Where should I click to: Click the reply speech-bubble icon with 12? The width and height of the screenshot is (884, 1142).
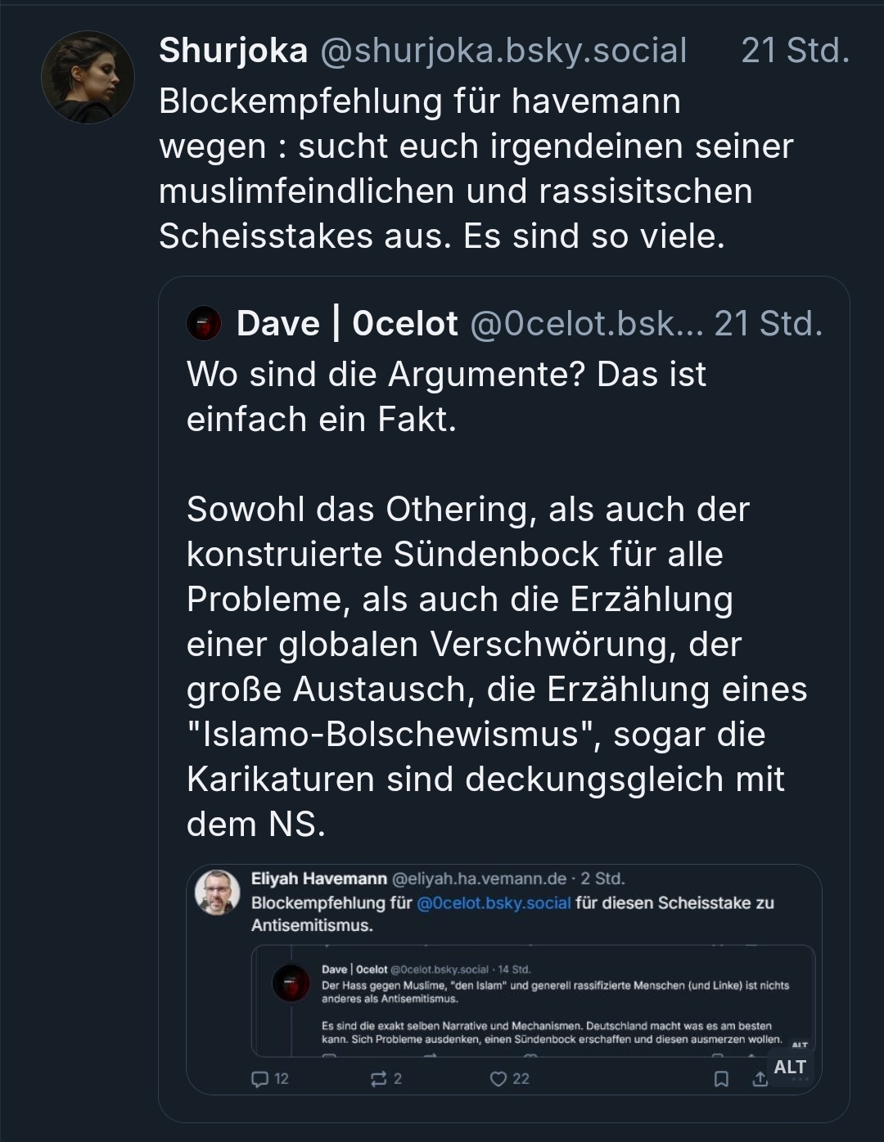[260, 1079]
